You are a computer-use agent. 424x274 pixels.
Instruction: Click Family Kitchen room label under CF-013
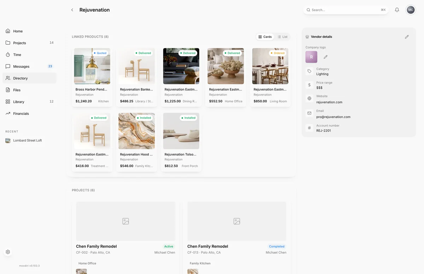pos(200,263)
